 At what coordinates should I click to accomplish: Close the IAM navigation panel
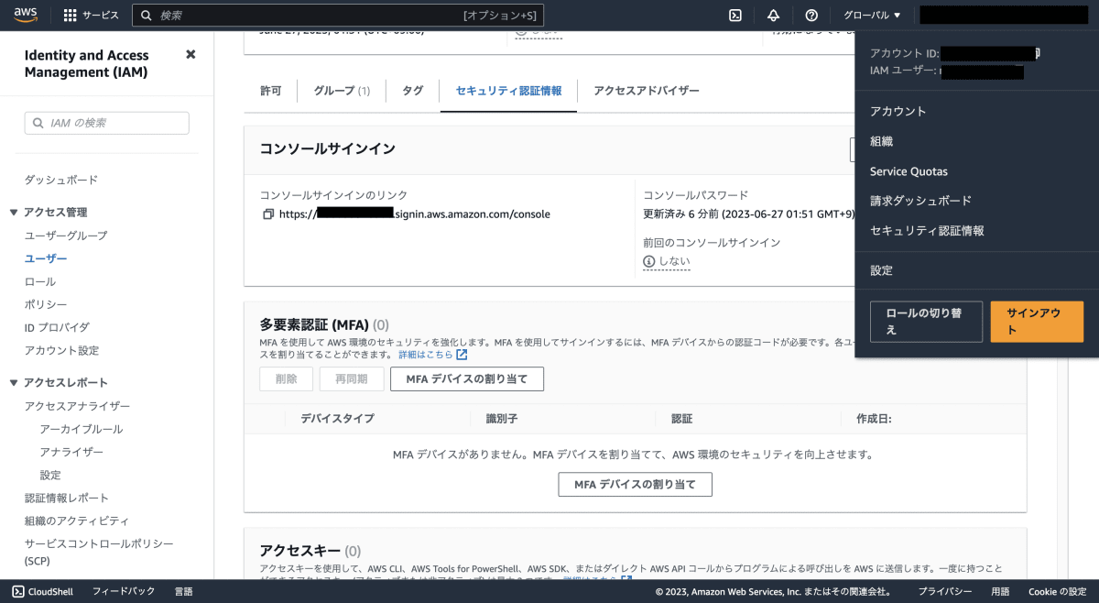(190, 55)
